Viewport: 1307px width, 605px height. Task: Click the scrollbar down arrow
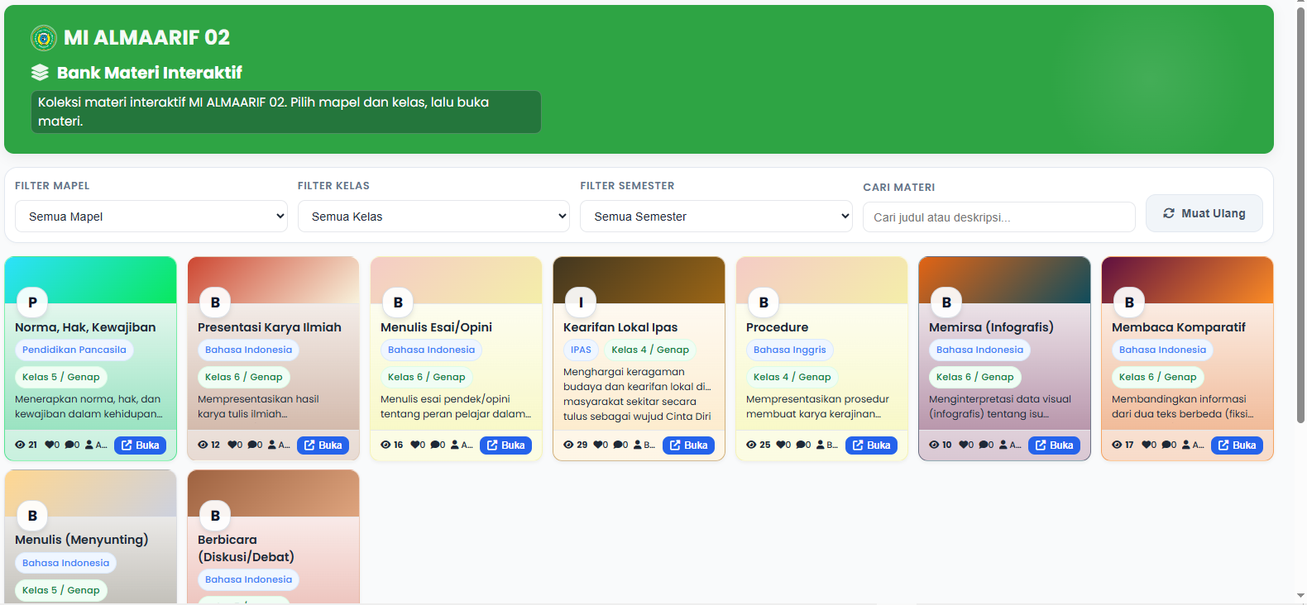click(x=1301, y=595)
